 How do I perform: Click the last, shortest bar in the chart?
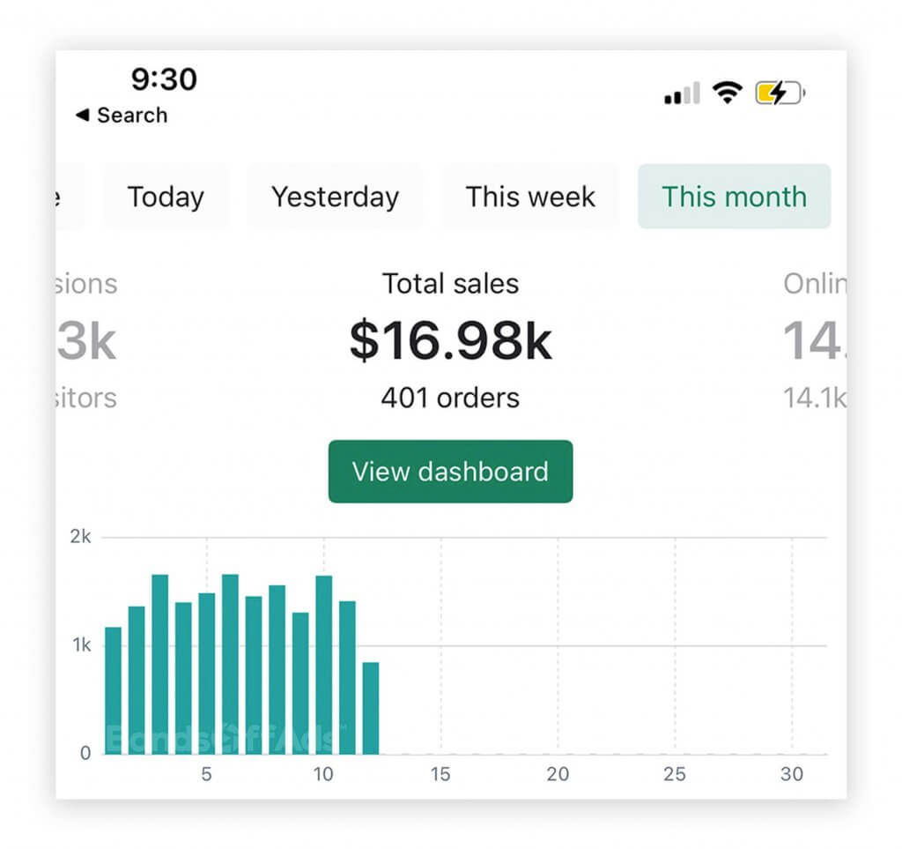click(371, 708)
